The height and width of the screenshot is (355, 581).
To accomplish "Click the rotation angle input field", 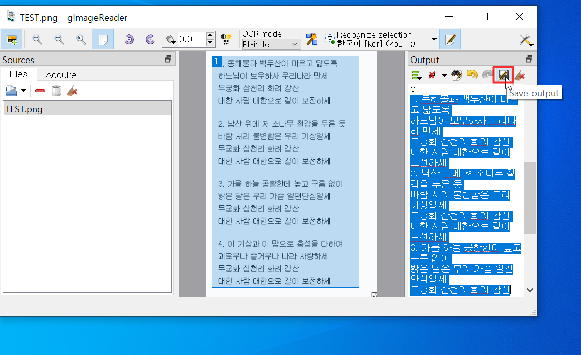I will click(191, 39).
